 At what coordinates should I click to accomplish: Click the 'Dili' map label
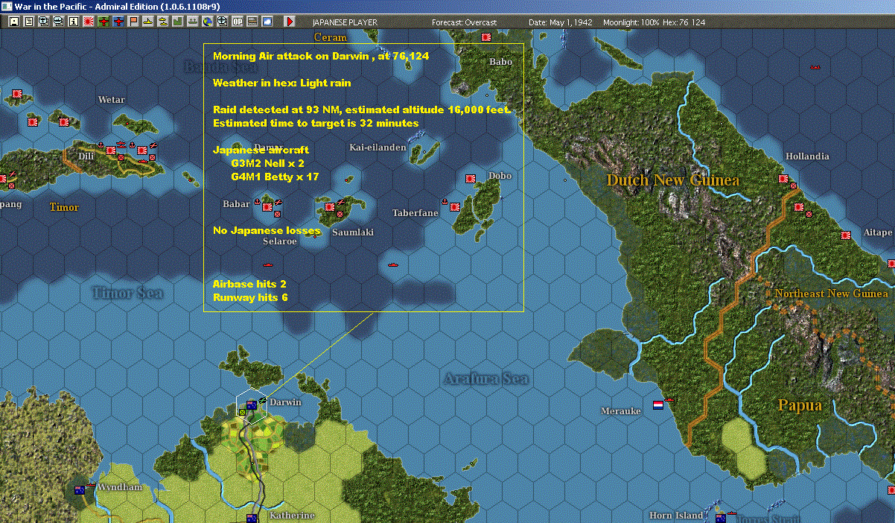click(86, 156)
